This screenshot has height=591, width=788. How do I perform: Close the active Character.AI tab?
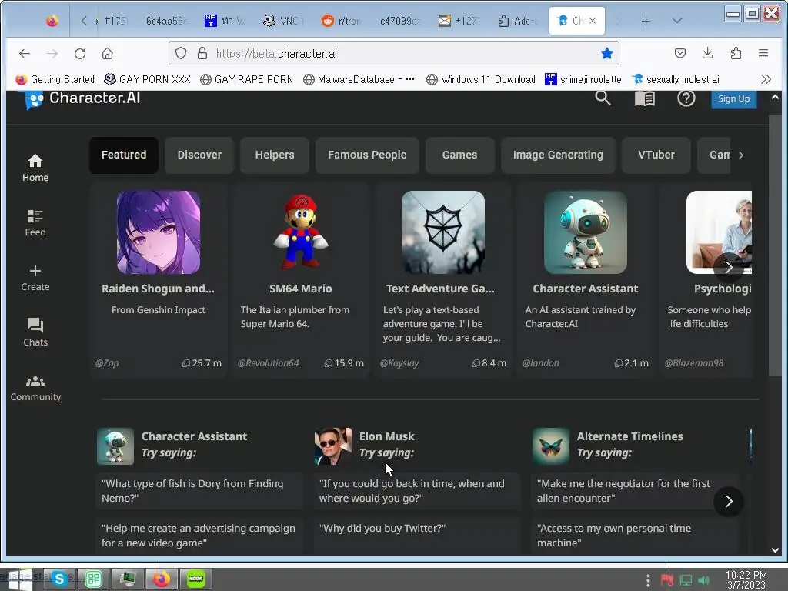click(593, 21)
